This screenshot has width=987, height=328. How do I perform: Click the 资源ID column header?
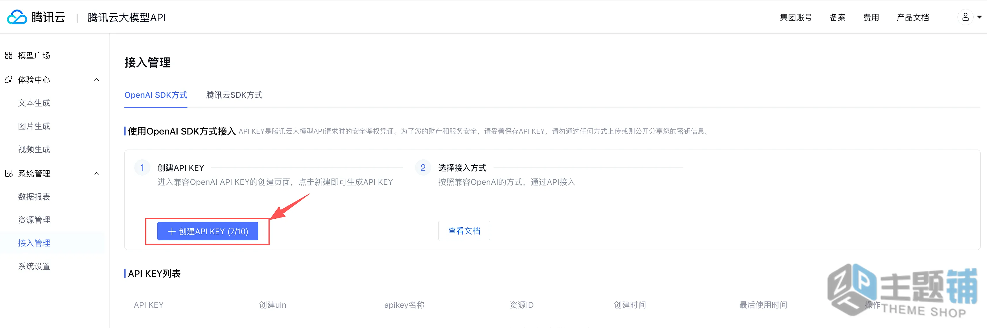tap(522, 305)
